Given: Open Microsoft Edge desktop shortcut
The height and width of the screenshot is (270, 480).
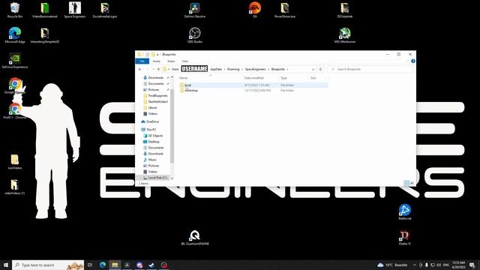Looking at the screenshot, I should tap(15, 35).
